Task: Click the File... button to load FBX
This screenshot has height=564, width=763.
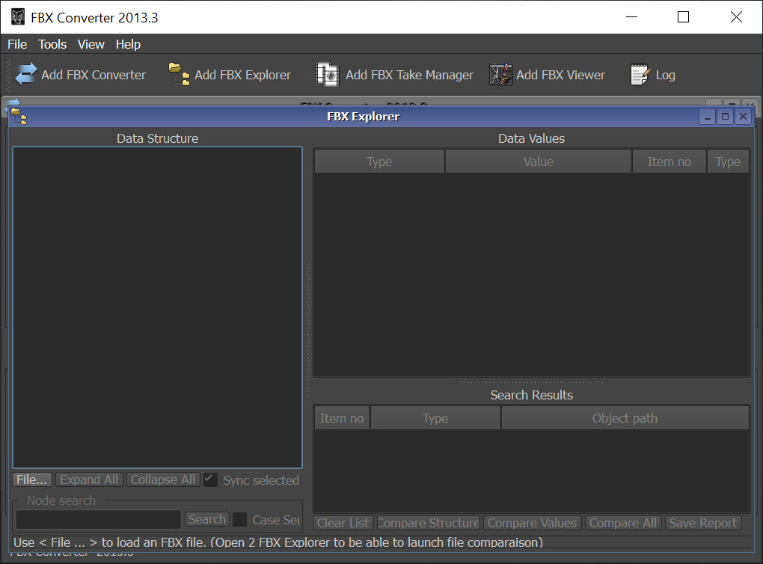Action: pyautogui.click(x=32, y=479)
